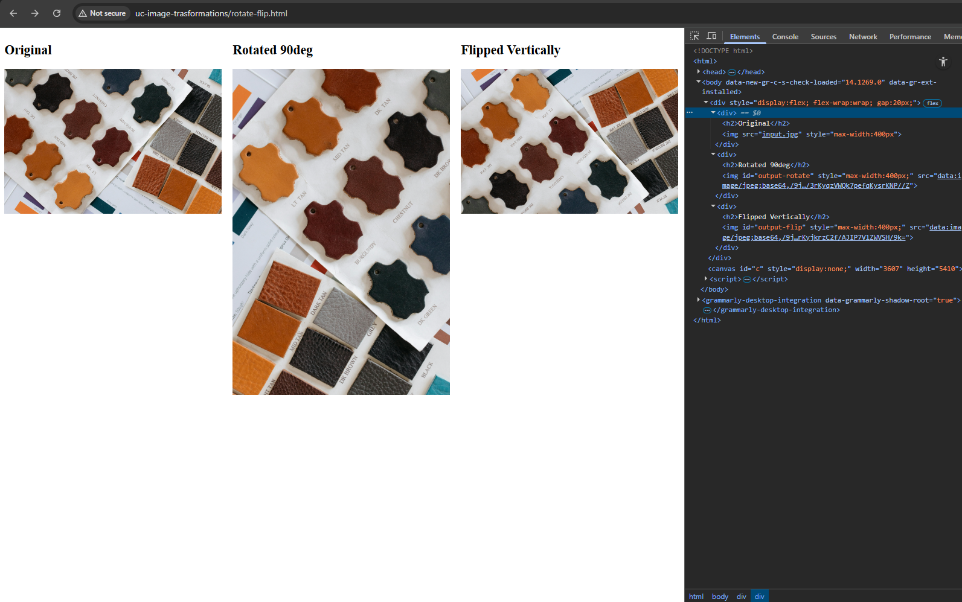962x602 pixels.
Task: Collapse the body element node
Action: pyautogui.click(x=699, y=82)
